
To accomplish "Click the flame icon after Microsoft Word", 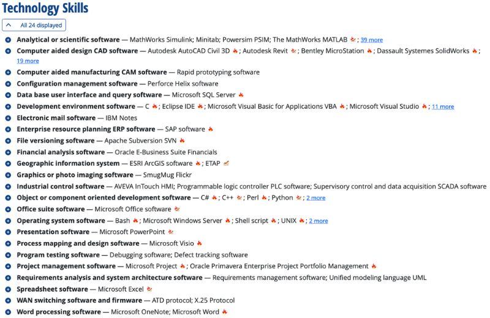I will [x=225, y=312].
